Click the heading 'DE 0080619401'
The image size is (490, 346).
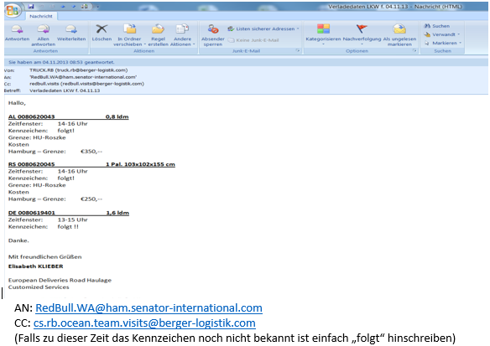32,213
